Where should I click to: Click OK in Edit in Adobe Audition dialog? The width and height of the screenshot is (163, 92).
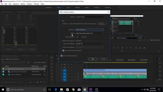coord(93,59)
